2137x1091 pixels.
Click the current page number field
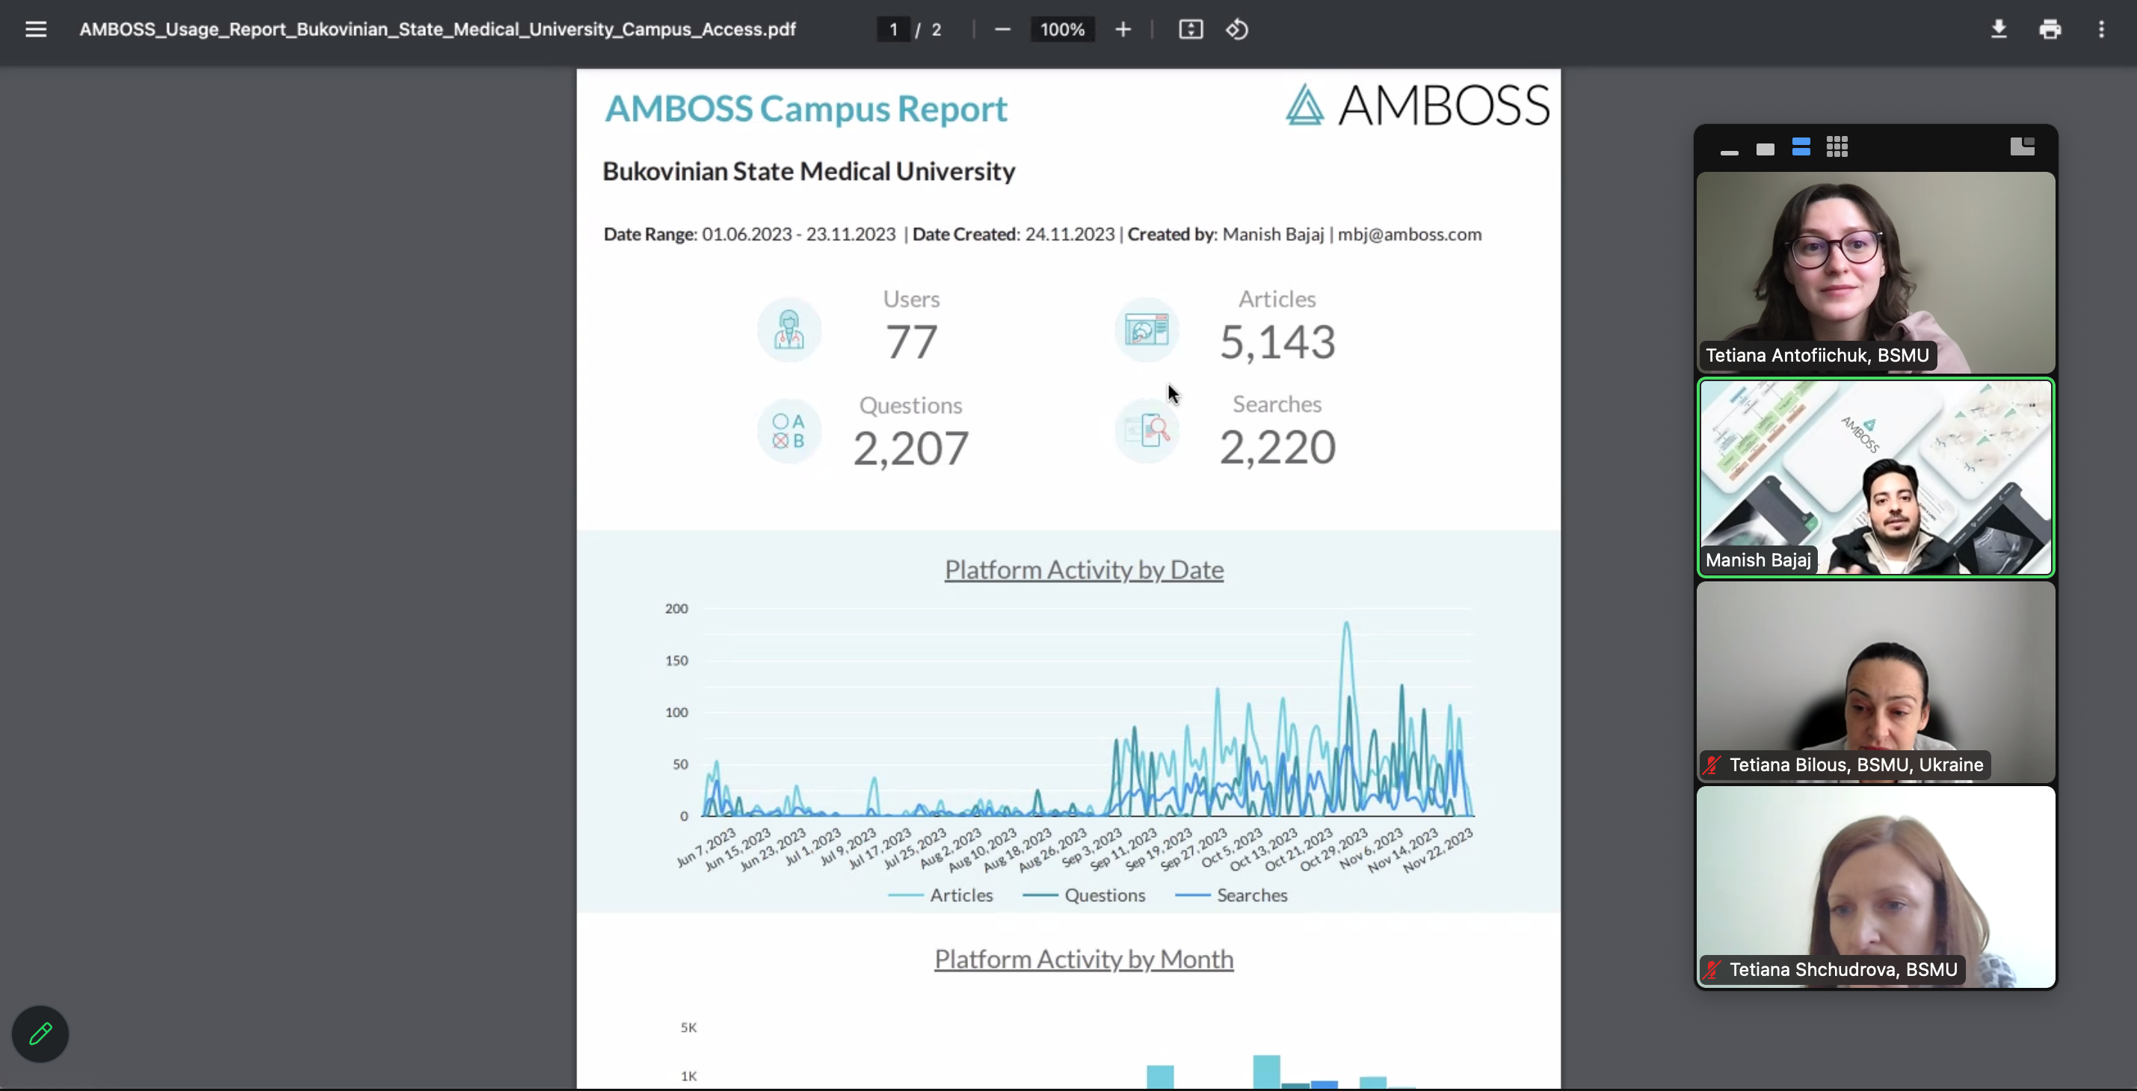coord(893,30)
